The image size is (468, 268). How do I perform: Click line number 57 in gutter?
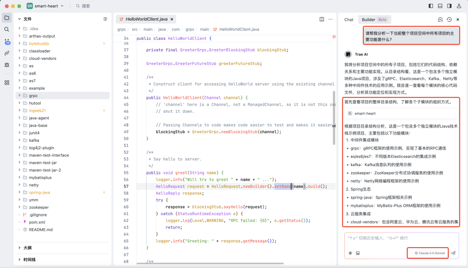(126, 186)
